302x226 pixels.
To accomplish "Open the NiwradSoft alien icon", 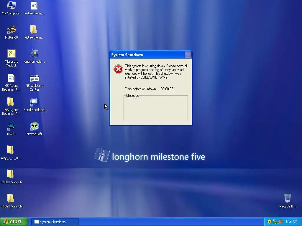I will (x=34, y=129).
